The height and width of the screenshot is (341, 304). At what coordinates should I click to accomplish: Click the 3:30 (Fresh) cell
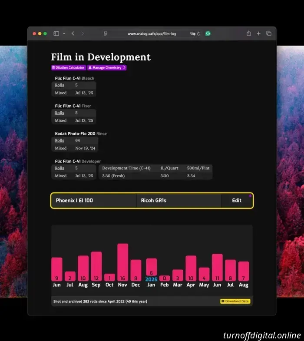coord(113,176)
